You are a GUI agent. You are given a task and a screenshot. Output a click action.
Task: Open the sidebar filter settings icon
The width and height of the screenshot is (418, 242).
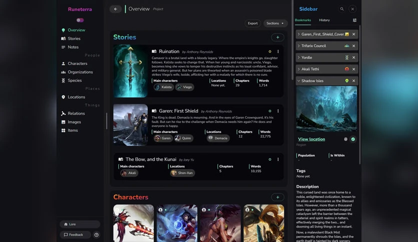pos(354,20)
